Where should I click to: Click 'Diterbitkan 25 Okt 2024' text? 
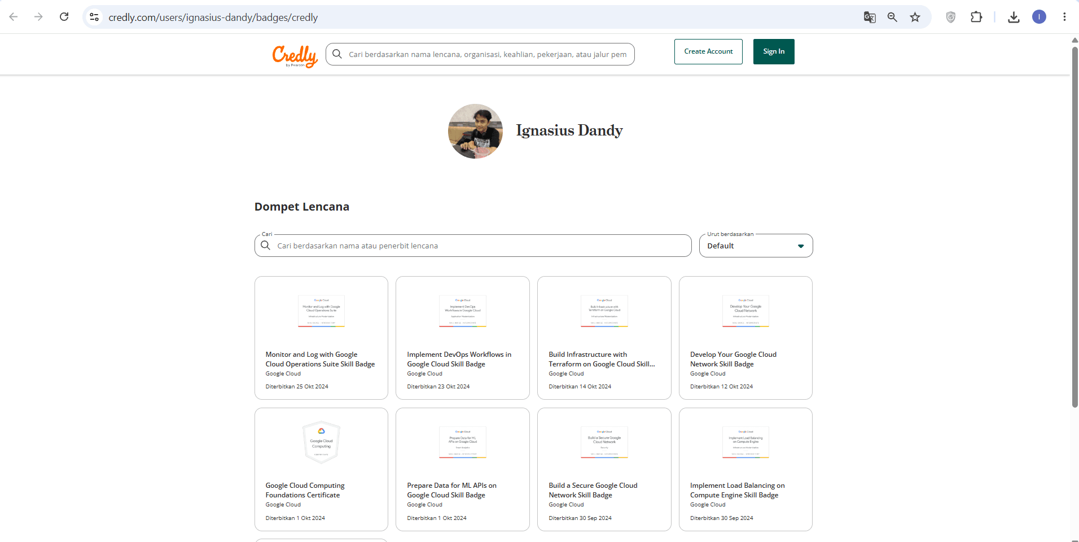(x=297, y=387)
